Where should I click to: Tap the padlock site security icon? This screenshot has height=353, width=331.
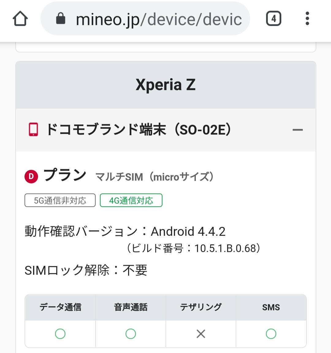coord(61,19)
